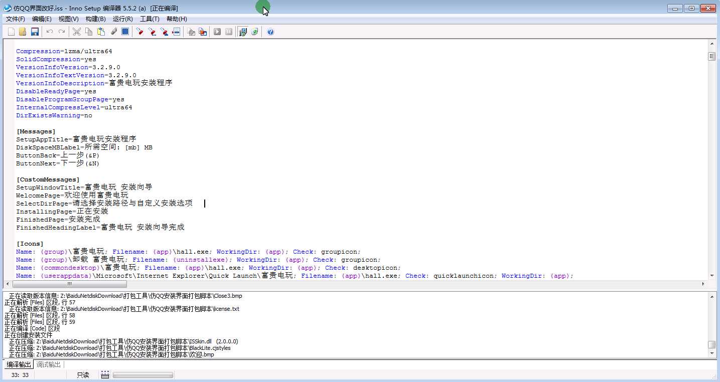Select all text with the blue lines icon
Image resolution: width=720 pixels, height=382 pixels.
point(125,32)
